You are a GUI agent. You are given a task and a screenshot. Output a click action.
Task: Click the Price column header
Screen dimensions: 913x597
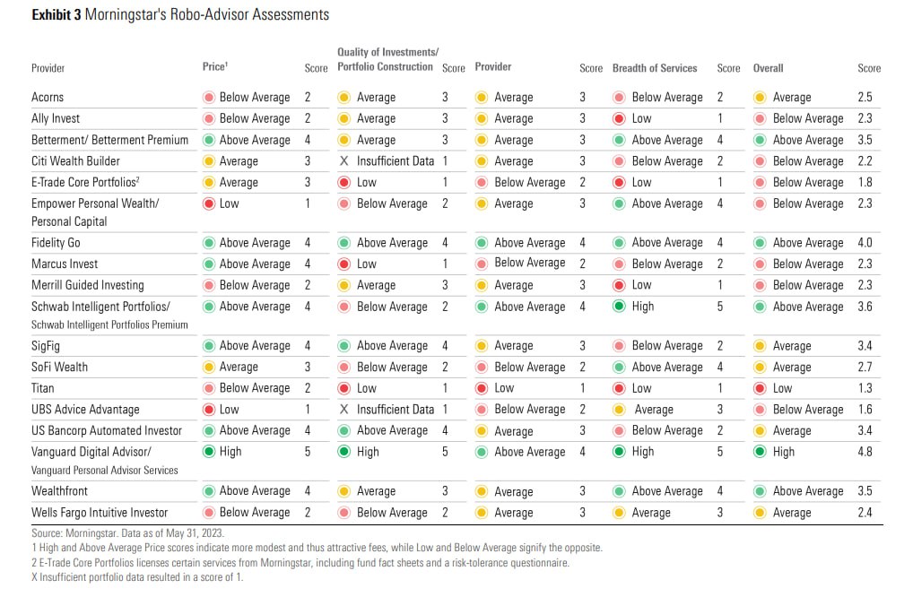pos(214,67)
